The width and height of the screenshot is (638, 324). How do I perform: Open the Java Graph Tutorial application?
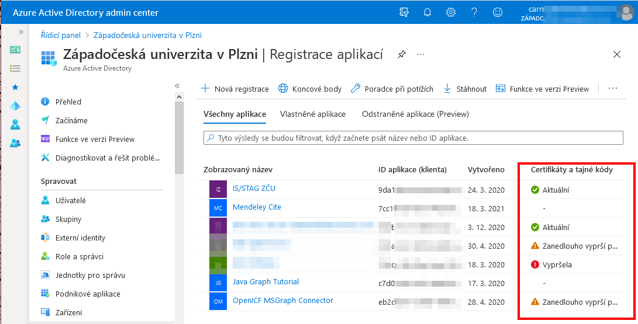[x=265, y=282]
